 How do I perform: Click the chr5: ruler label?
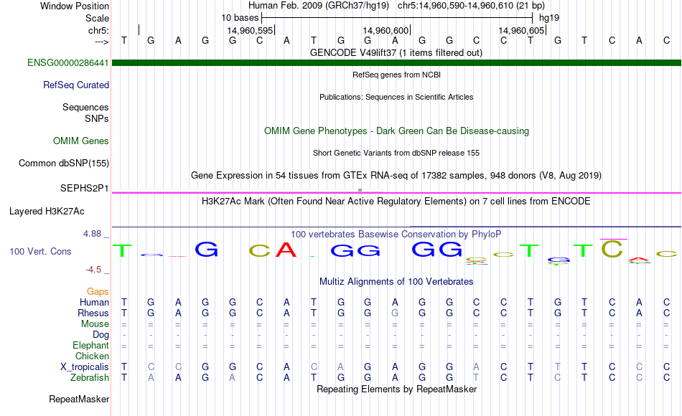[99, 30]
